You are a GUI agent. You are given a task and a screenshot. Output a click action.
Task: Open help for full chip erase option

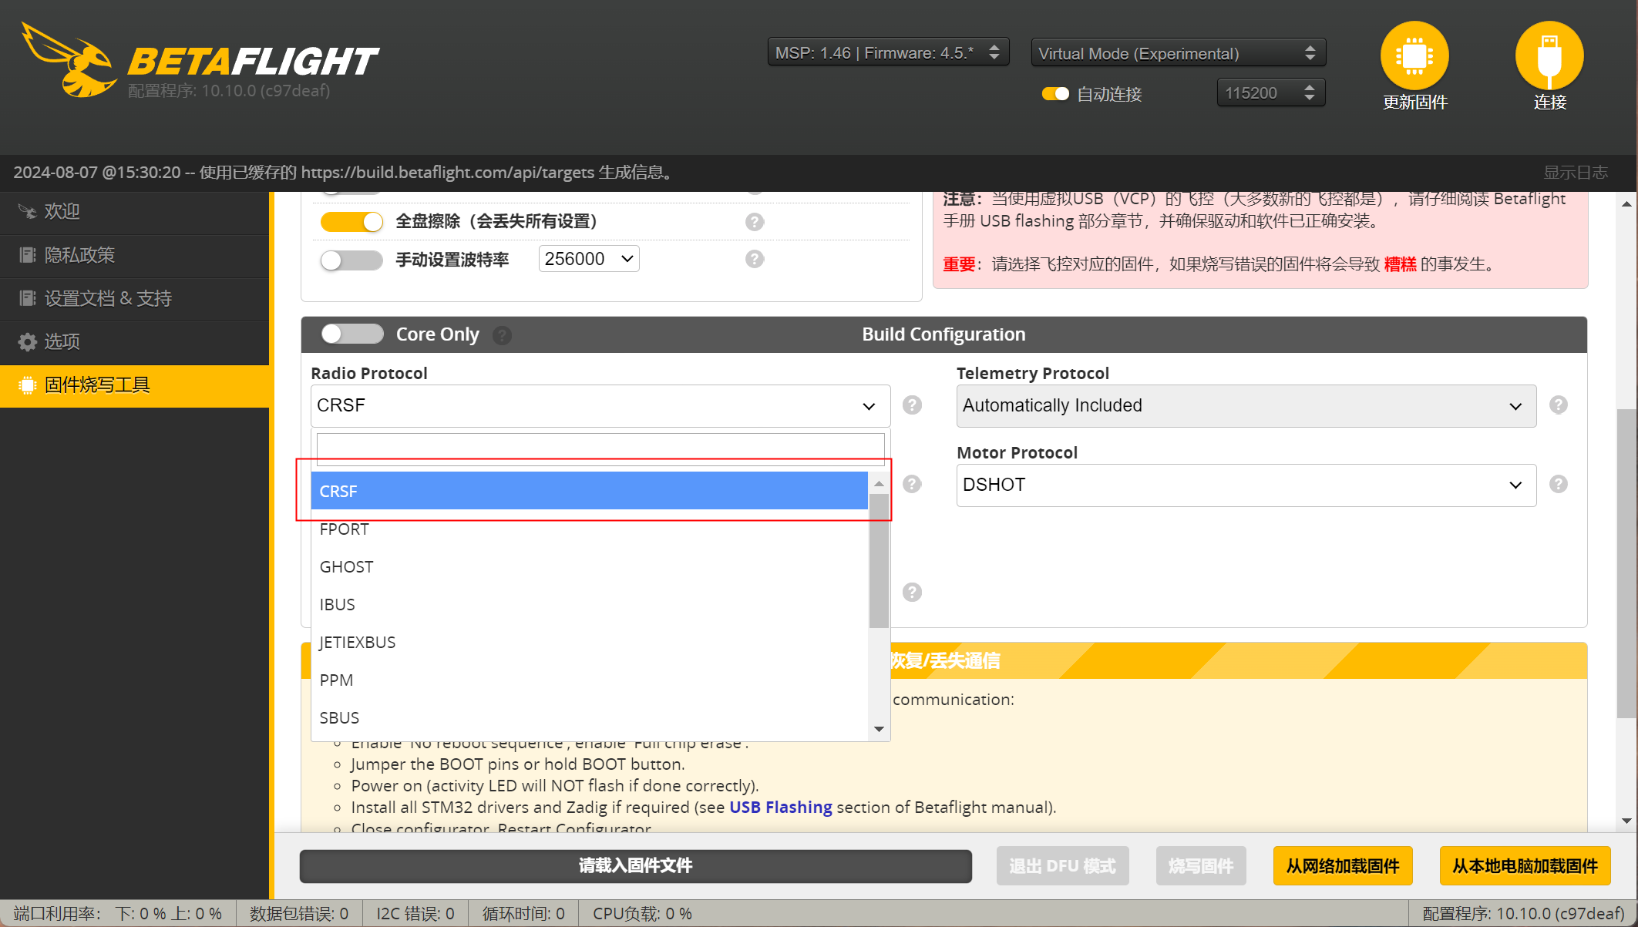pyautogui.click(x=755, y=222)
